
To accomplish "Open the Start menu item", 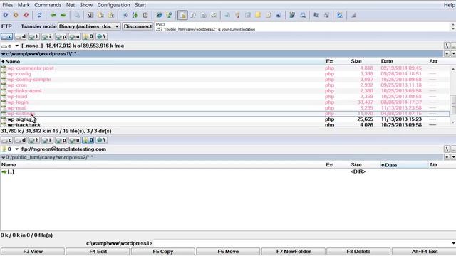I will pyautogui.click(x=140, y=5).
